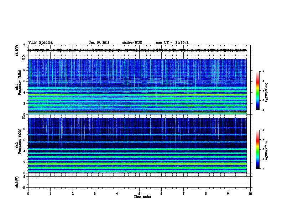Viewport: 282px width, 217px height.
Task: Click time axis tick label "0"
Action: point(28,194)
